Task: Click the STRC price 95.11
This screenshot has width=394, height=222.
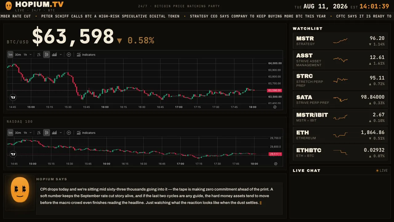Action: click(x=377, y=78)
